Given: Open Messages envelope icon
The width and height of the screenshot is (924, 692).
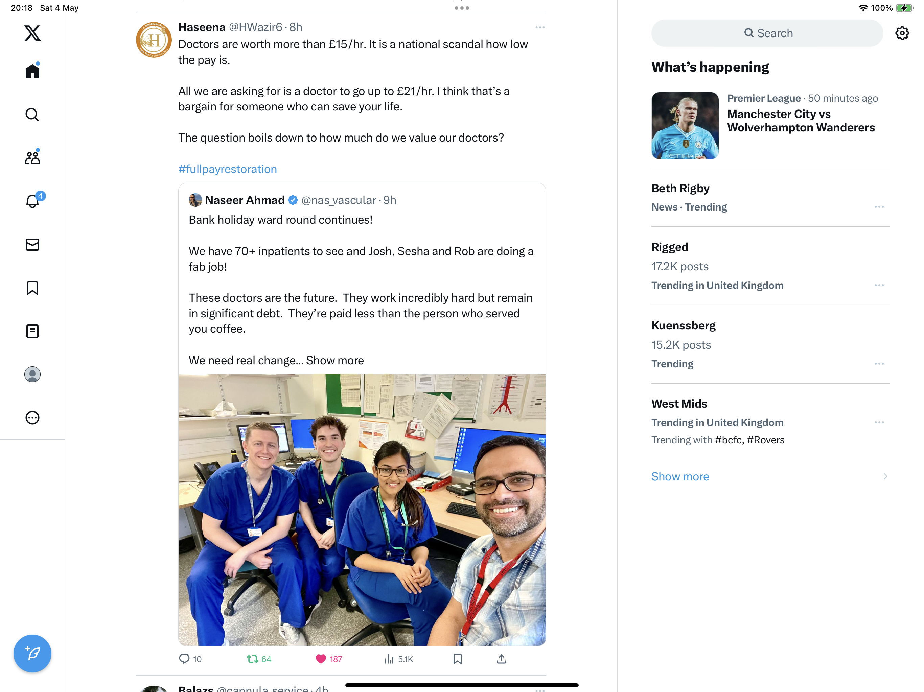Looking at the screenshot, I should tap(32, 245).
